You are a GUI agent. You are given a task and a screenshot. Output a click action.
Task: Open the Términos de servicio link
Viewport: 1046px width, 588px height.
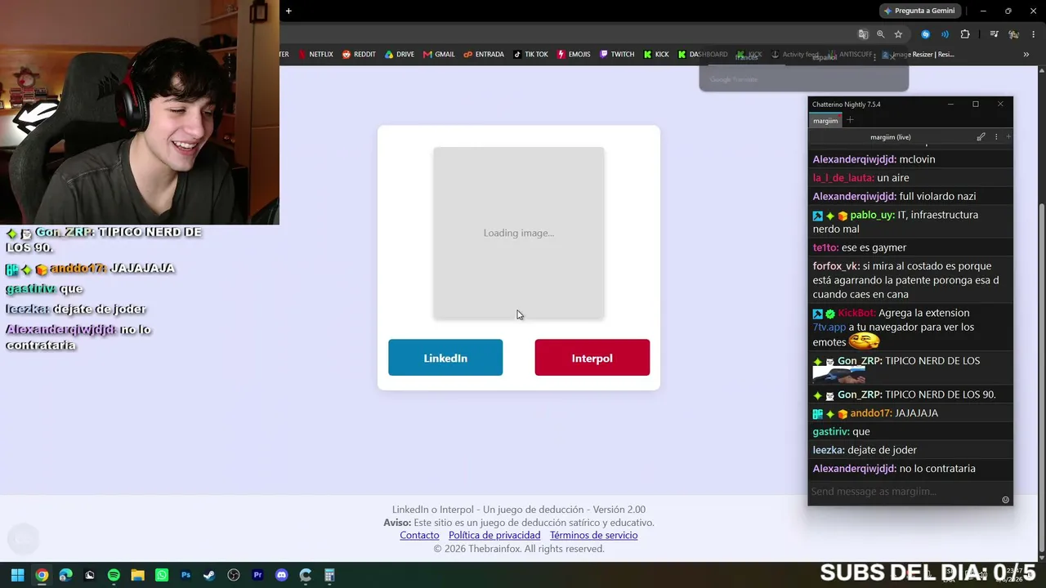(x=593, y=535)
